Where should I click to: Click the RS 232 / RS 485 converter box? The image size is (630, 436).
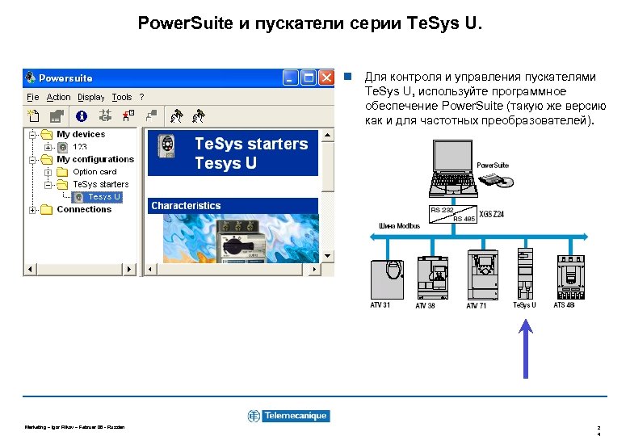[x=453, y=214]
